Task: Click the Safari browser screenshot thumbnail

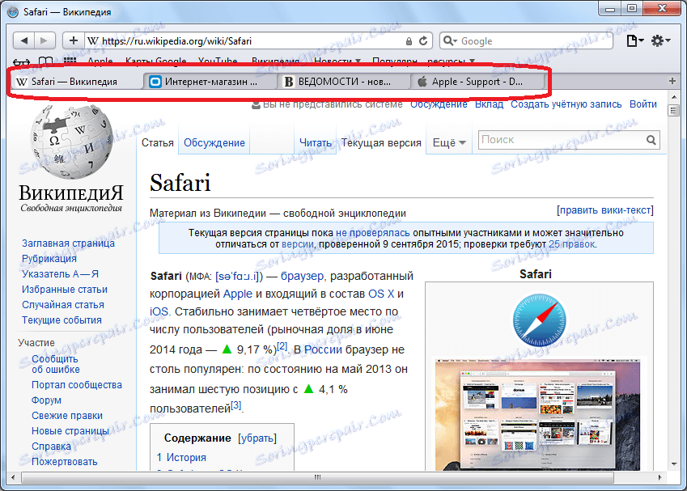Action: 537,414
